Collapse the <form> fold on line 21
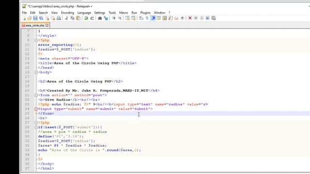Image resolution: width=310 pixels, height=174 pixels. coord(36,95)
